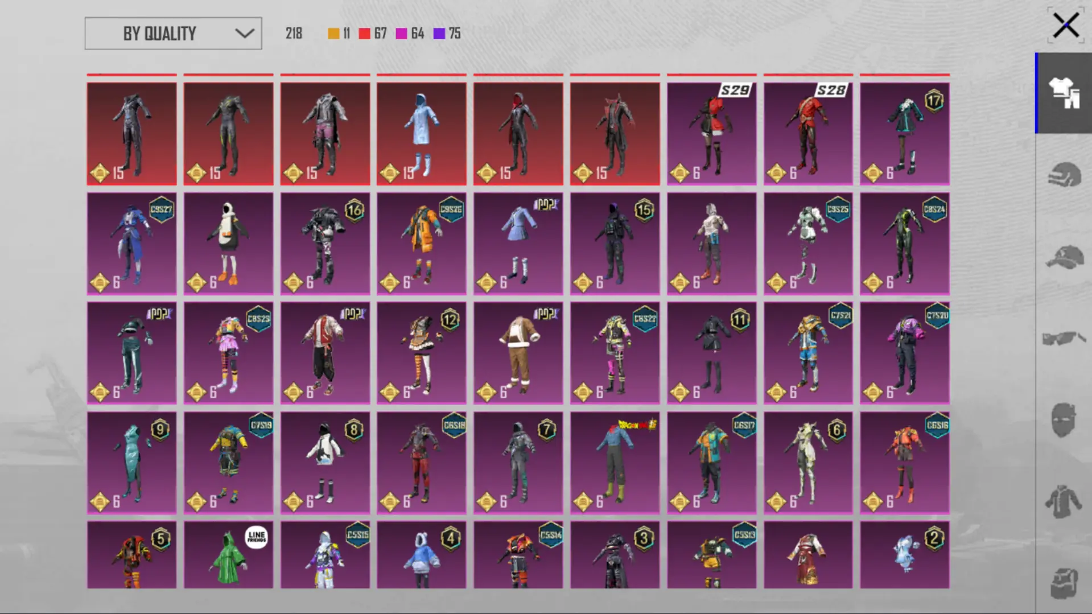The image size is (1092, 614).
Task: Select dark outfit with badge 3
Action: click(615, 555)
